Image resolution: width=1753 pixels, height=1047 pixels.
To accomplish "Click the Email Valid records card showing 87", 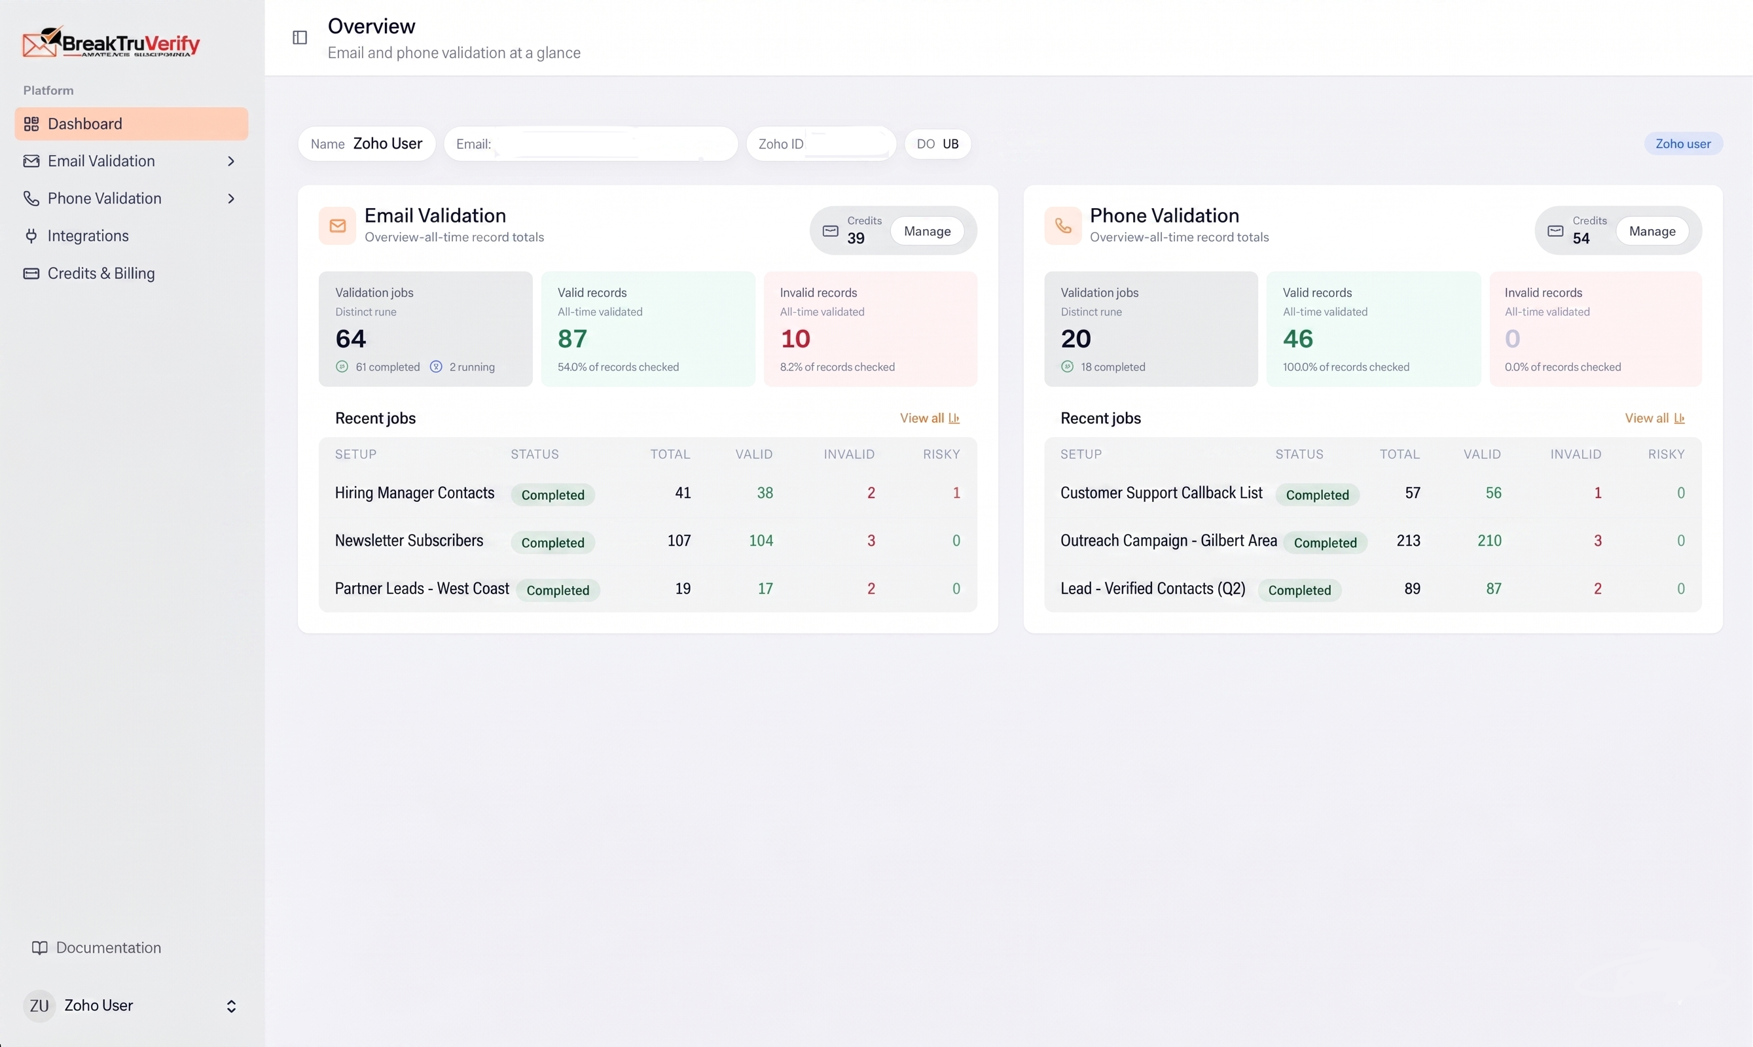I will click(x=648, y=330).
